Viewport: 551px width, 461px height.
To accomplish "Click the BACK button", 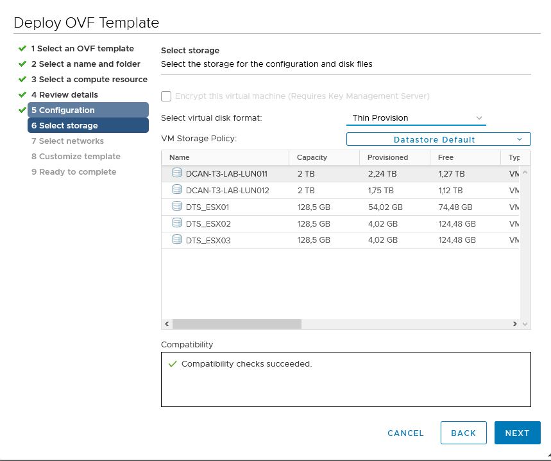I will pos(464,433).
